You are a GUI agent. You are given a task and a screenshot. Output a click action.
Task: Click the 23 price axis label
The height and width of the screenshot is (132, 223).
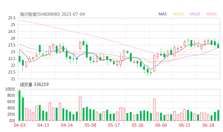pos(13,52)
